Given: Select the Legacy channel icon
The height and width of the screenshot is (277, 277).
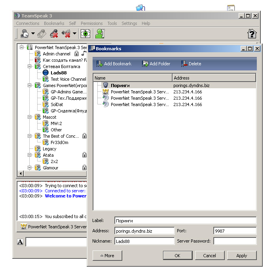Looking at the screenshot, I should [38, 148].
